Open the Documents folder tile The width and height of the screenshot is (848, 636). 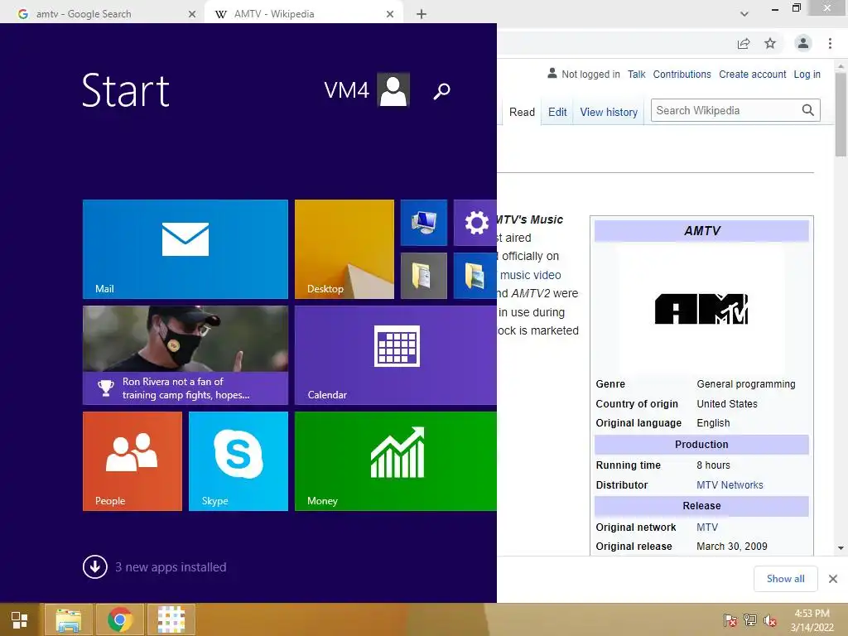coord(423,275)
